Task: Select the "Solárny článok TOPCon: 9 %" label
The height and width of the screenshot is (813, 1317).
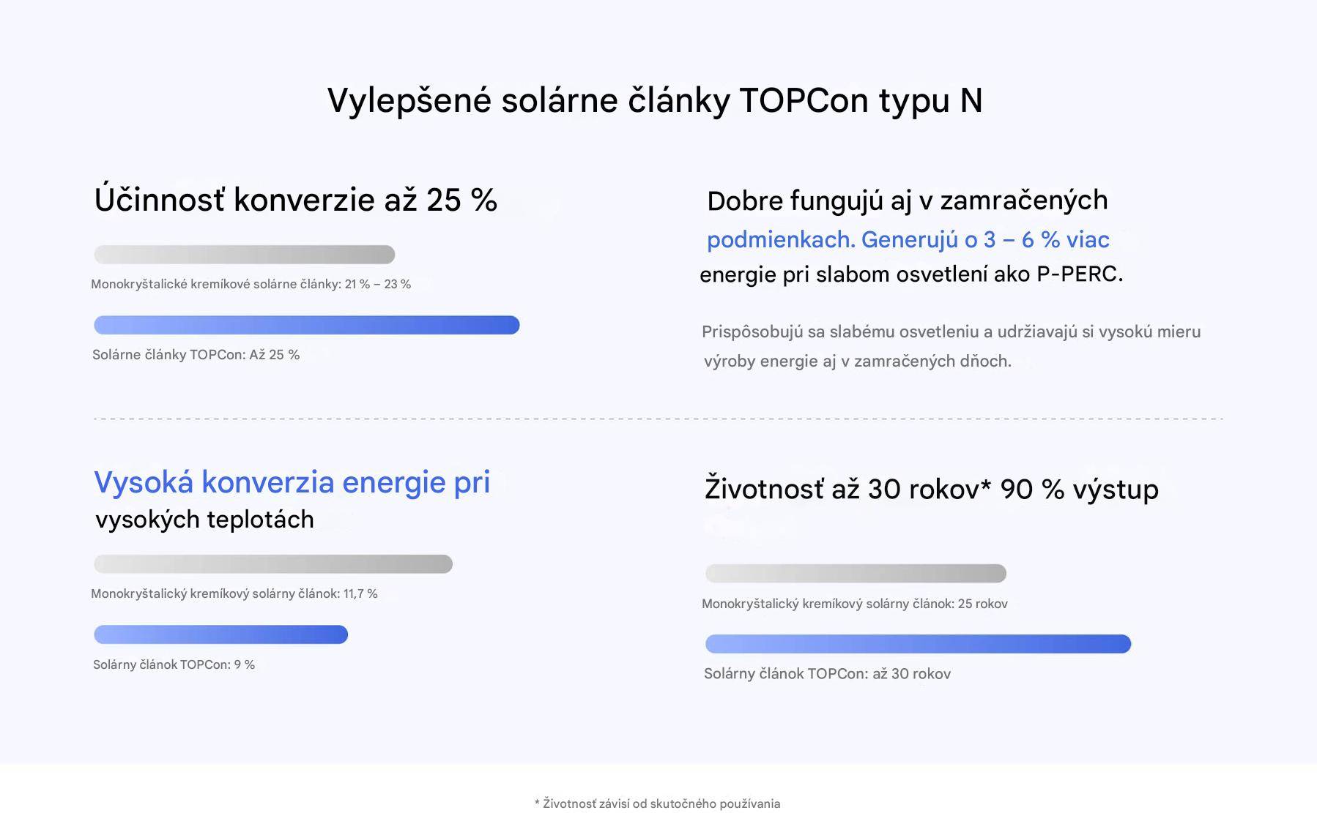Action: click(x=174, y=664)
